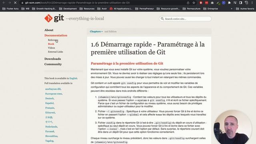Open the Reference sub-item
This screenshot has height=144, width=256.
point(53,40)
